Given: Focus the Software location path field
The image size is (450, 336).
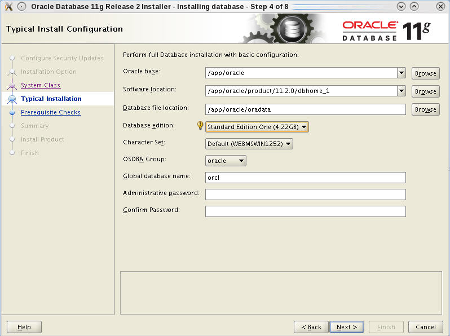Looking at the screenshot, I should tap(301, 91).
